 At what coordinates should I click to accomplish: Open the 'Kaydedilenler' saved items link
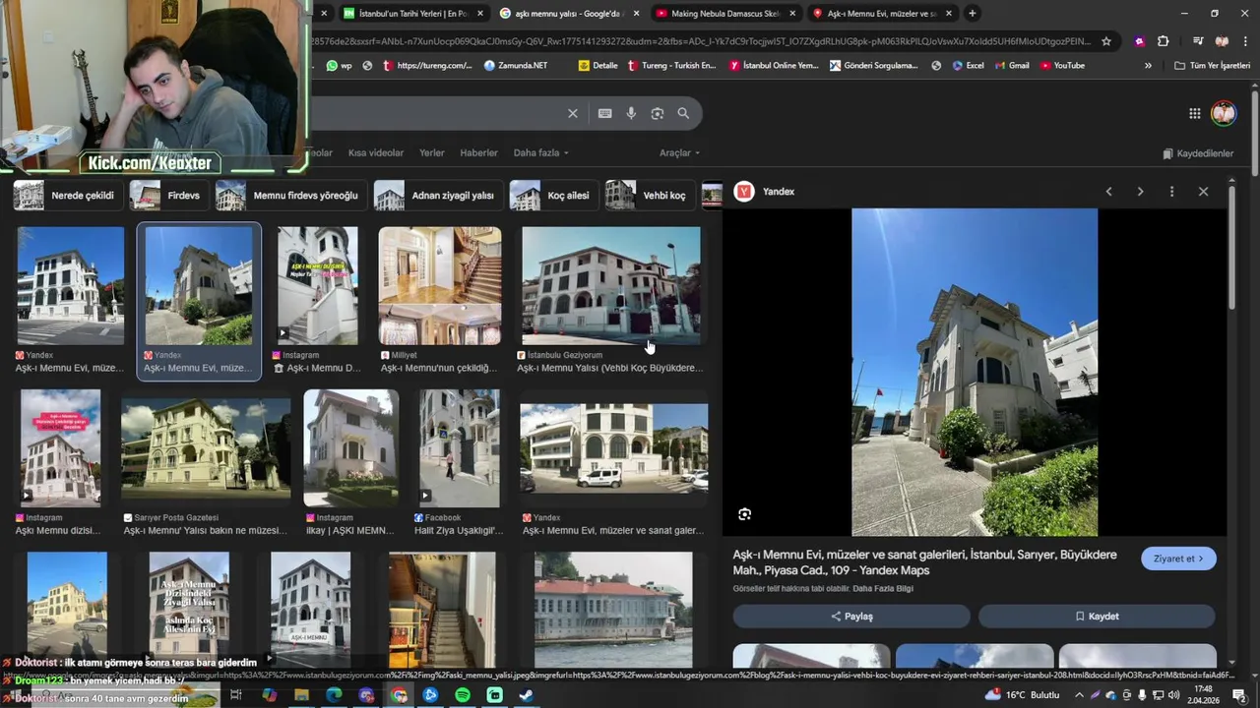point(1198,153)
